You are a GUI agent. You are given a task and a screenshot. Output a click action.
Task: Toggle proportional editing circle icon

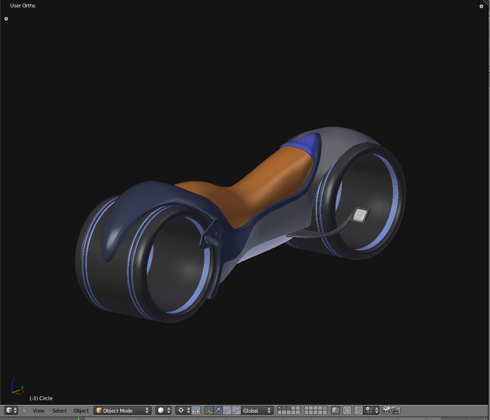tap(347, 410)
